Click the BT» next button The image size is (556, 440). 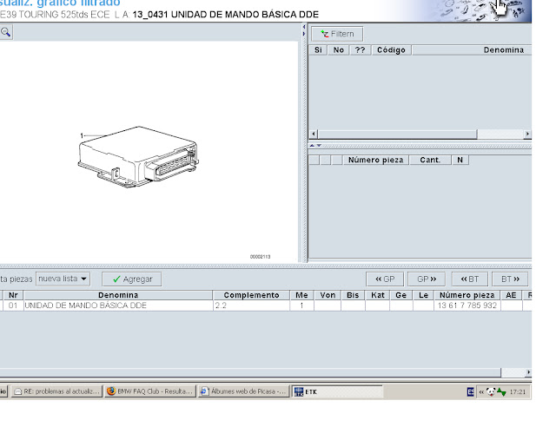(510, 279)
